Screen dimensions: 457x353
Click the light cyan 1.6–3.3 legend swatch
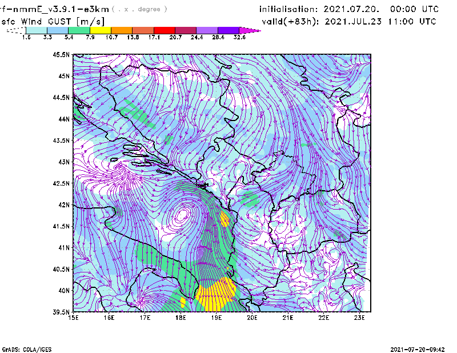(37, 30)
